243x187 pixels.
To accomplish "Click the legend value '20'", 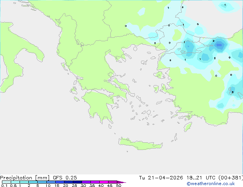I will tap(66, 185).
